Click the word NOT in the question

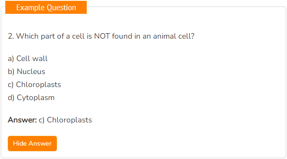click(x=102, y=36)
